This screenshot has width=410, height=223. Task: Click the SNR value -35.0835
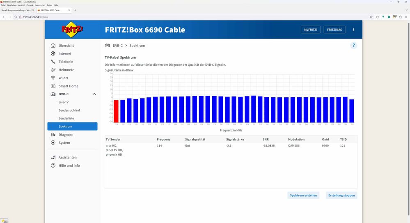268,145
